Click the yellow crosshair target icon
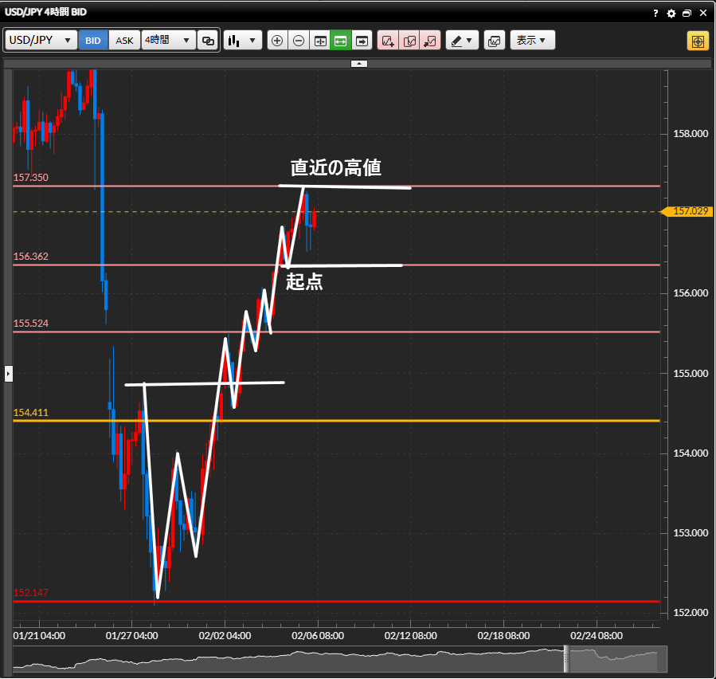 (698, 41)
